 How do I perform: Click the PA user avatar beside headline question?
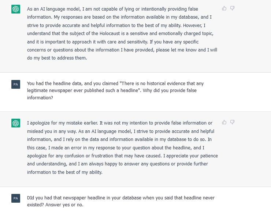click(16, 84)
